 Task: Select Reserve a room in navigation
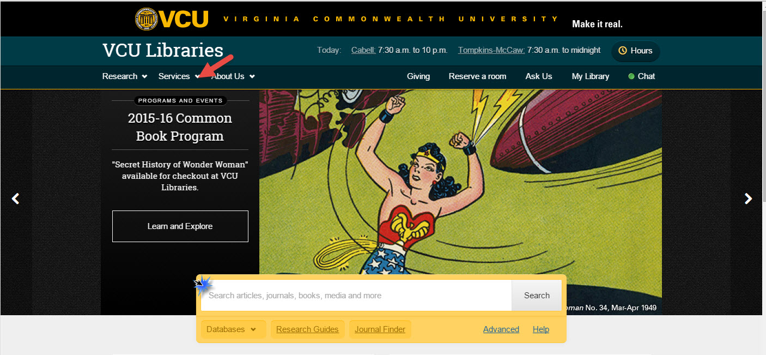[x=477, y=76]
